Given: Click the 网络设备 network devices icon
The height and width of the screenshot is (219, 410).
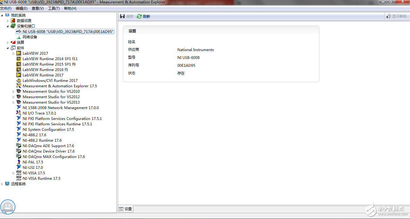Looking at the screenshot, I should 19,37.
